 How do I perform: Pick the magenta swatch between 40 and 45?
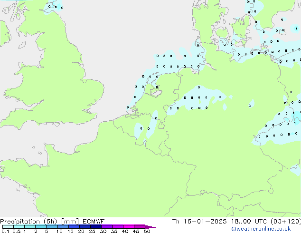coord(129,227)
